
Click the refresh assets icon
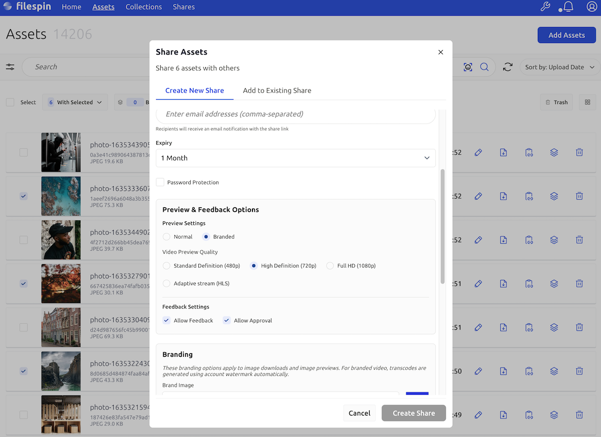(x=508, y=67)
